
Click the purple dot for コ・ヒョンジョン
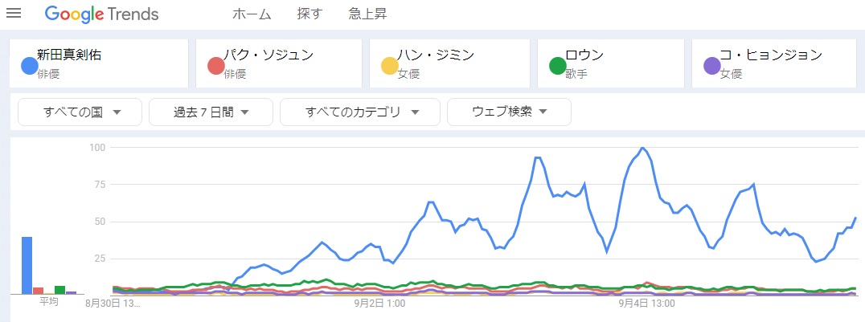coord(711,65)
